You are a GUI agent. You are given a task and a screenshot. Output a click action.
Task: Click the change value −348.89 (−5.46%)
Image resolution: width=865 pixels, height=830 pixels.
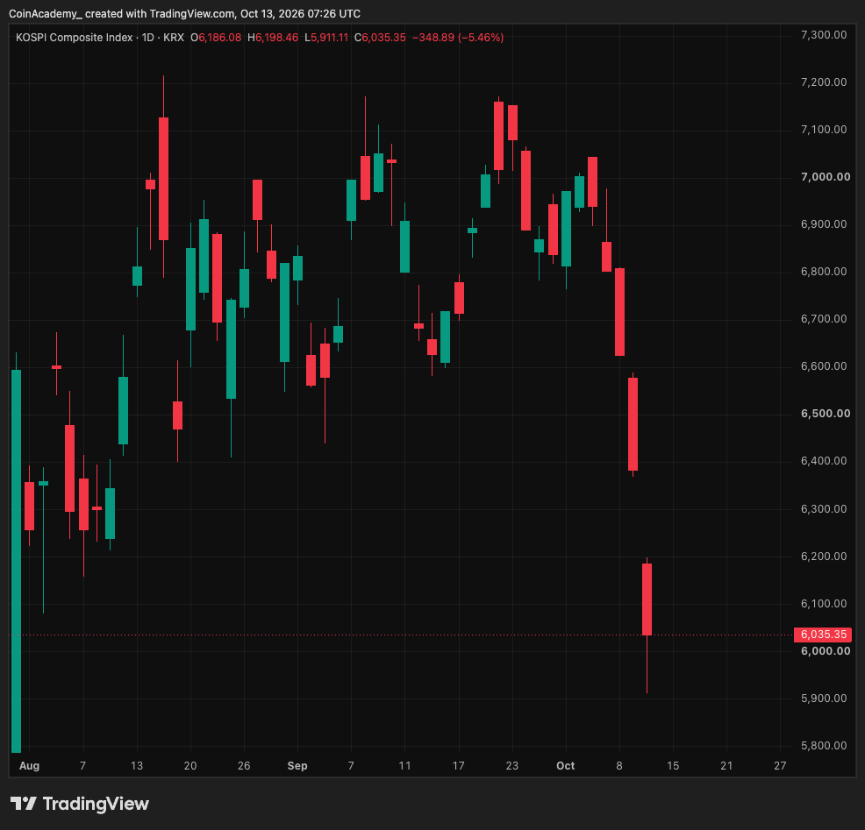(458, 38)
